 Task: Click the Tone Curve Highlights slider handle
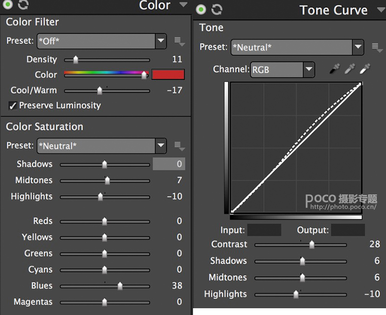pos(296,294)
